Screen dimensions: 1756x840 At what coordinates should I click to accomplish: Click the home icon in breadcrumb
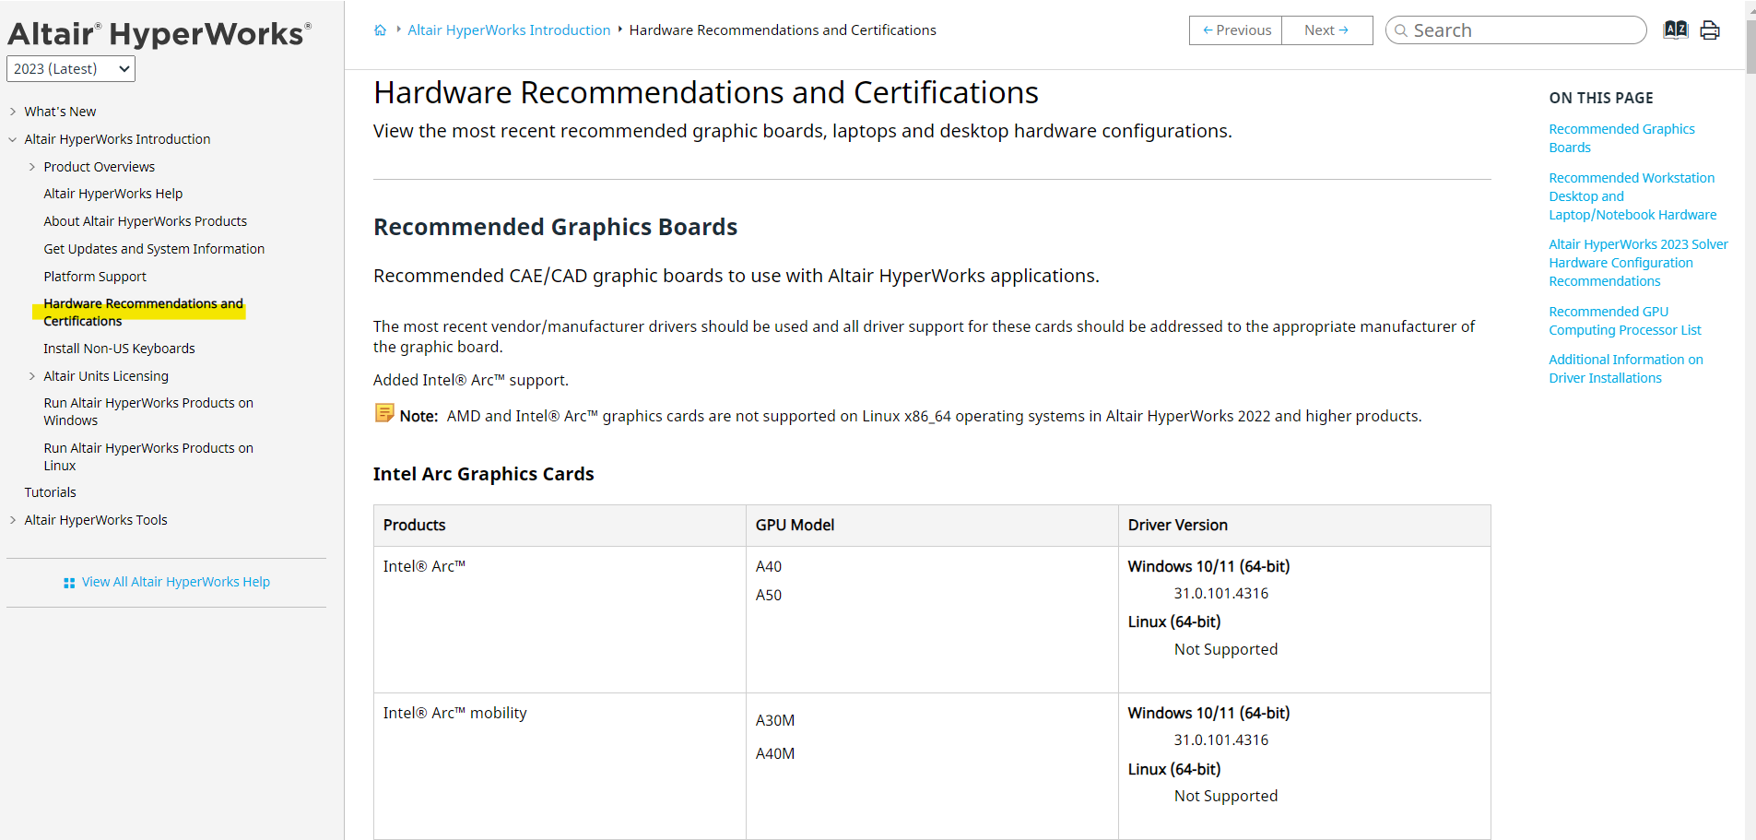pos(380,30)
